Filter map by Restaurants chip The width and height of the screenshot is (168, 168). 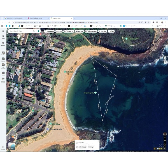coord(49,31)
